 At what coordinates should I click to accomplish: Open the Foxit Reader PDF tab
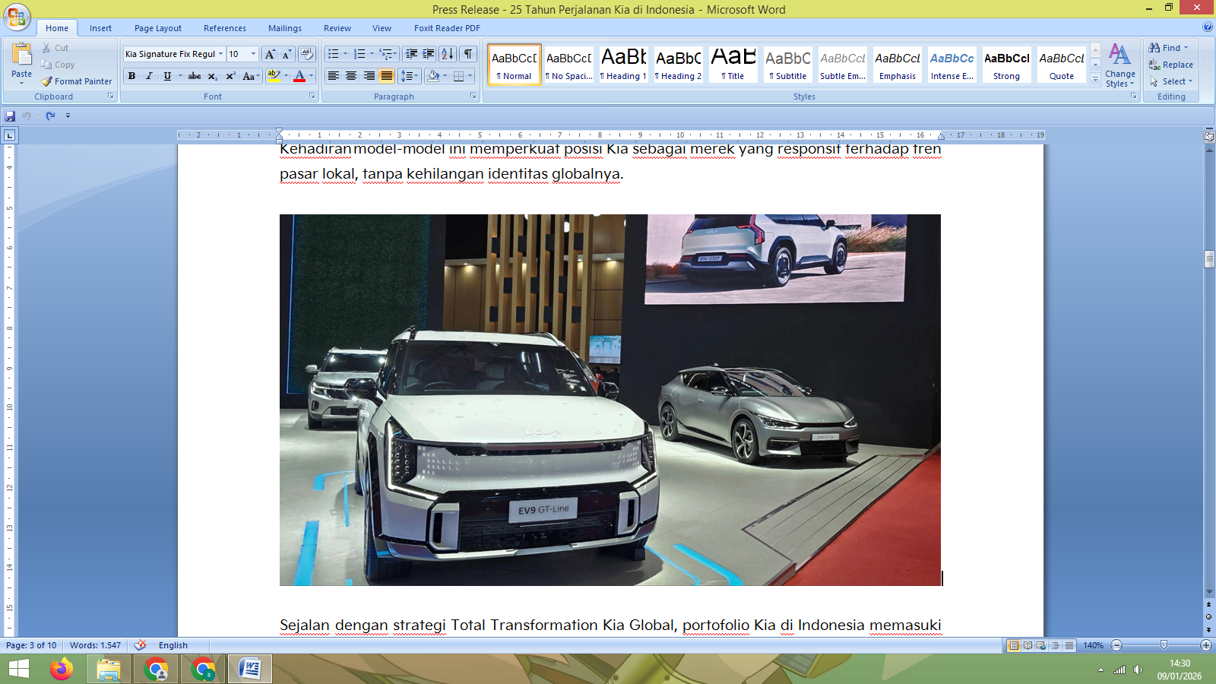point(447,28)
